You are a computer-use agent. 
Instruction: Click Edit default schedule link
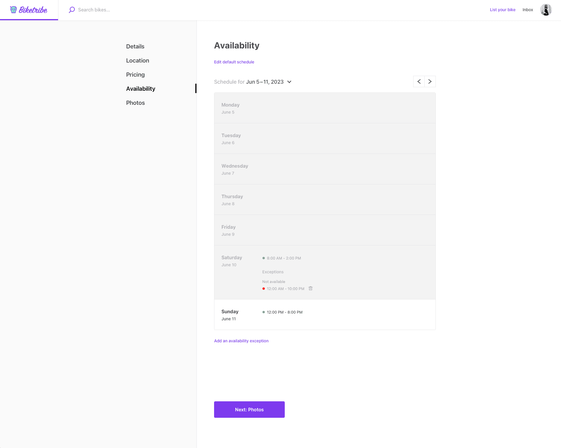234,62
